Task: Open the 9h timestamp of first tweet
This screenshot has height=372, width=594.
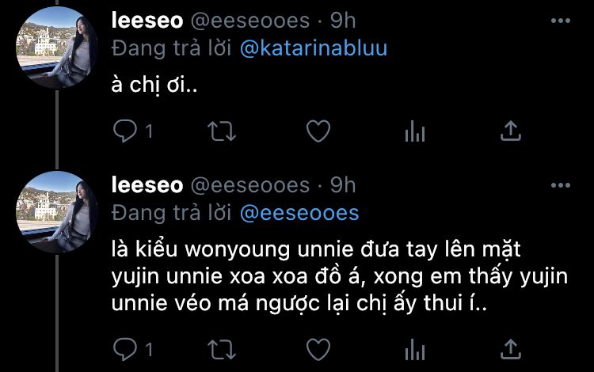Action: (343, 21)
